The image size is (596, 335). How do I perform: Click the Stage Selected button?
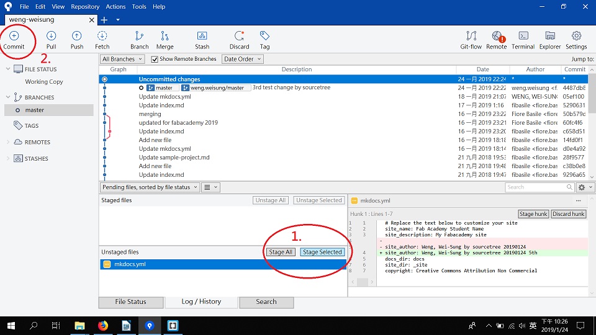click(x=322, y=252)
